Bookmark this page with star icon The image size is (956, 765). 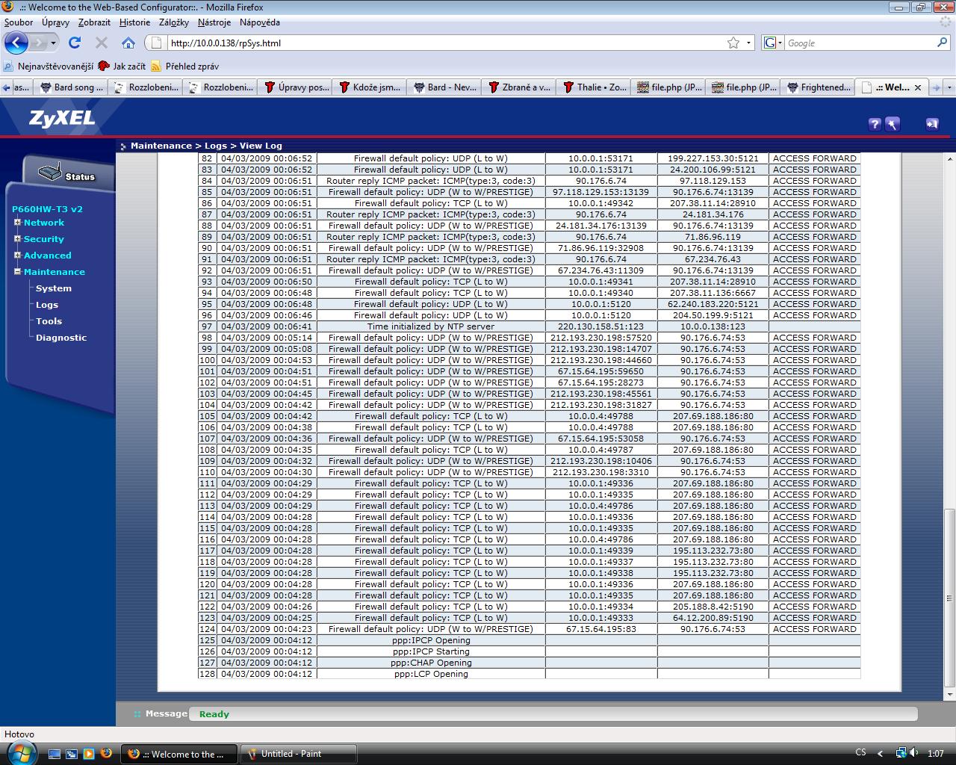click(x=733, y=43)
